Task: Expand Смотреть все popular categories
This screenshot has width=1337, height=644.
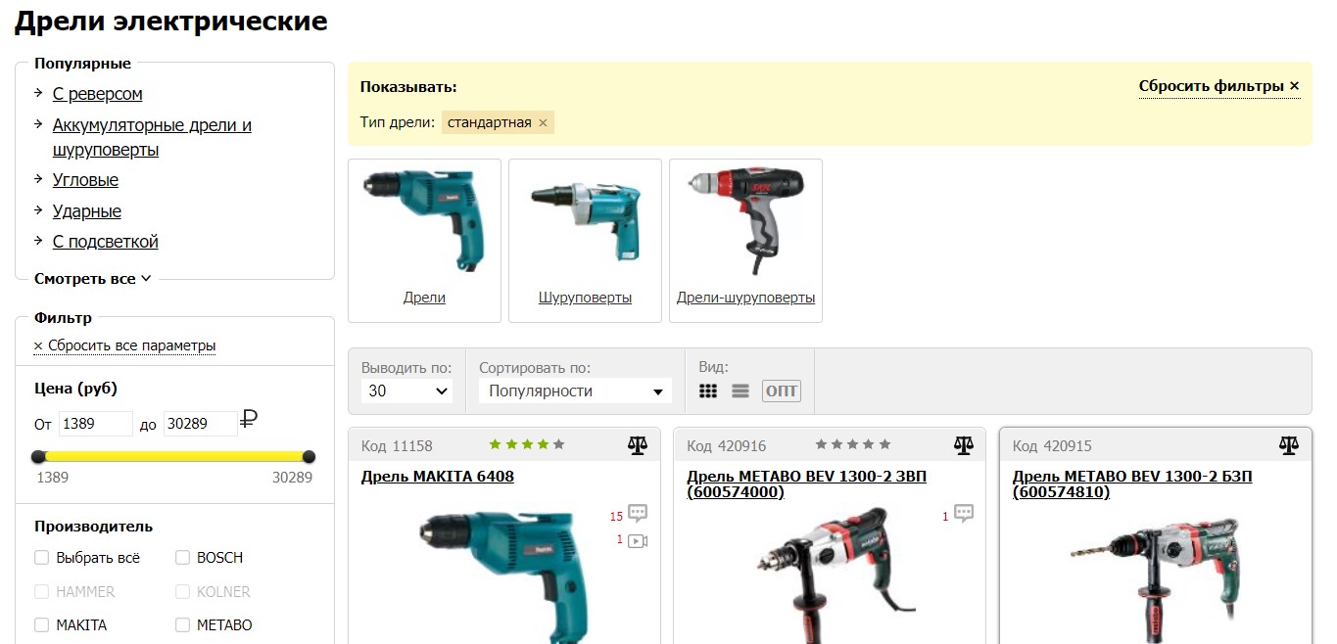Action: coord(93,279)
